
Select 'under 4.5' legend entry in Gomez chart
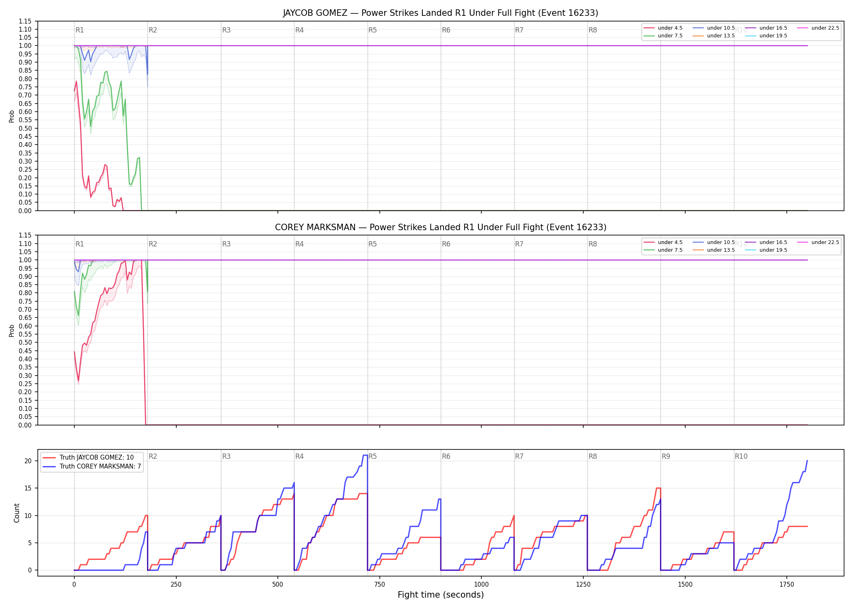pos(663,28)
